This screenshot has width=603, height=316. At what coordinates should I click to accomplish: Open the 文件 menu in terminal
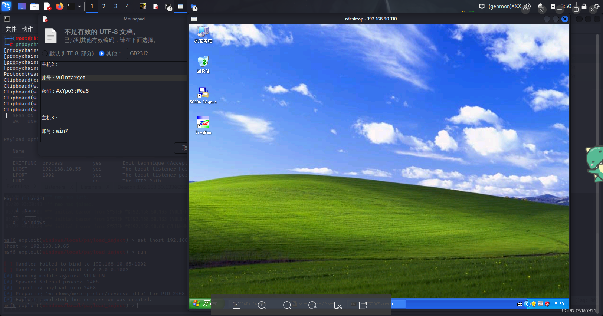tap(11, 29)
